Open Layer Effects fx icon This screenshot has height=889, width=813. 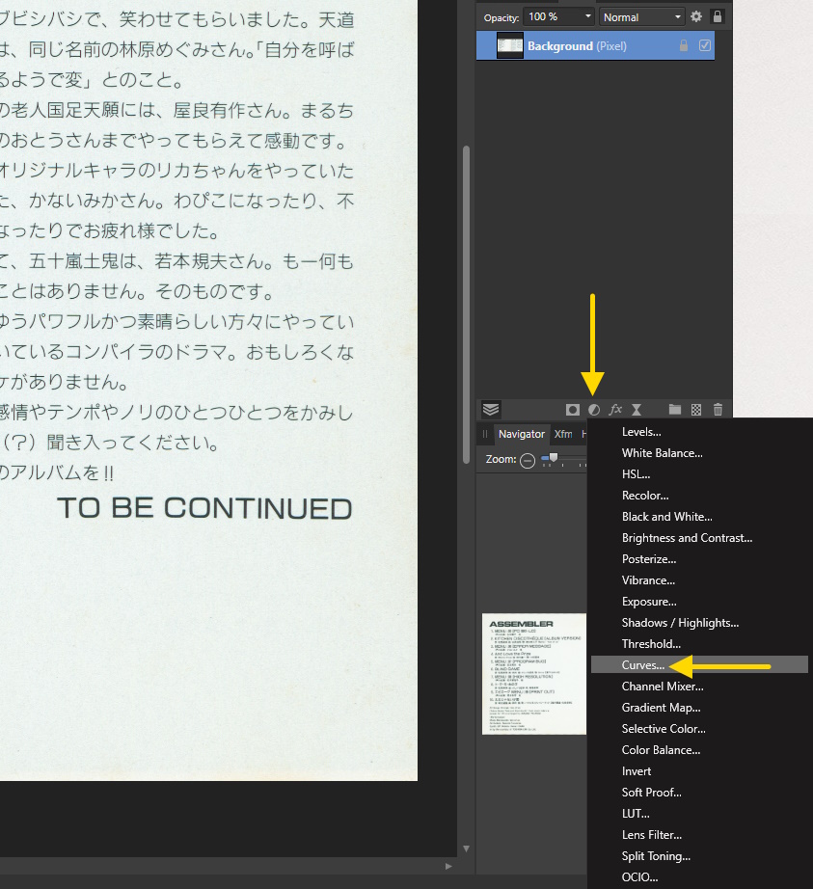[615, 410]
